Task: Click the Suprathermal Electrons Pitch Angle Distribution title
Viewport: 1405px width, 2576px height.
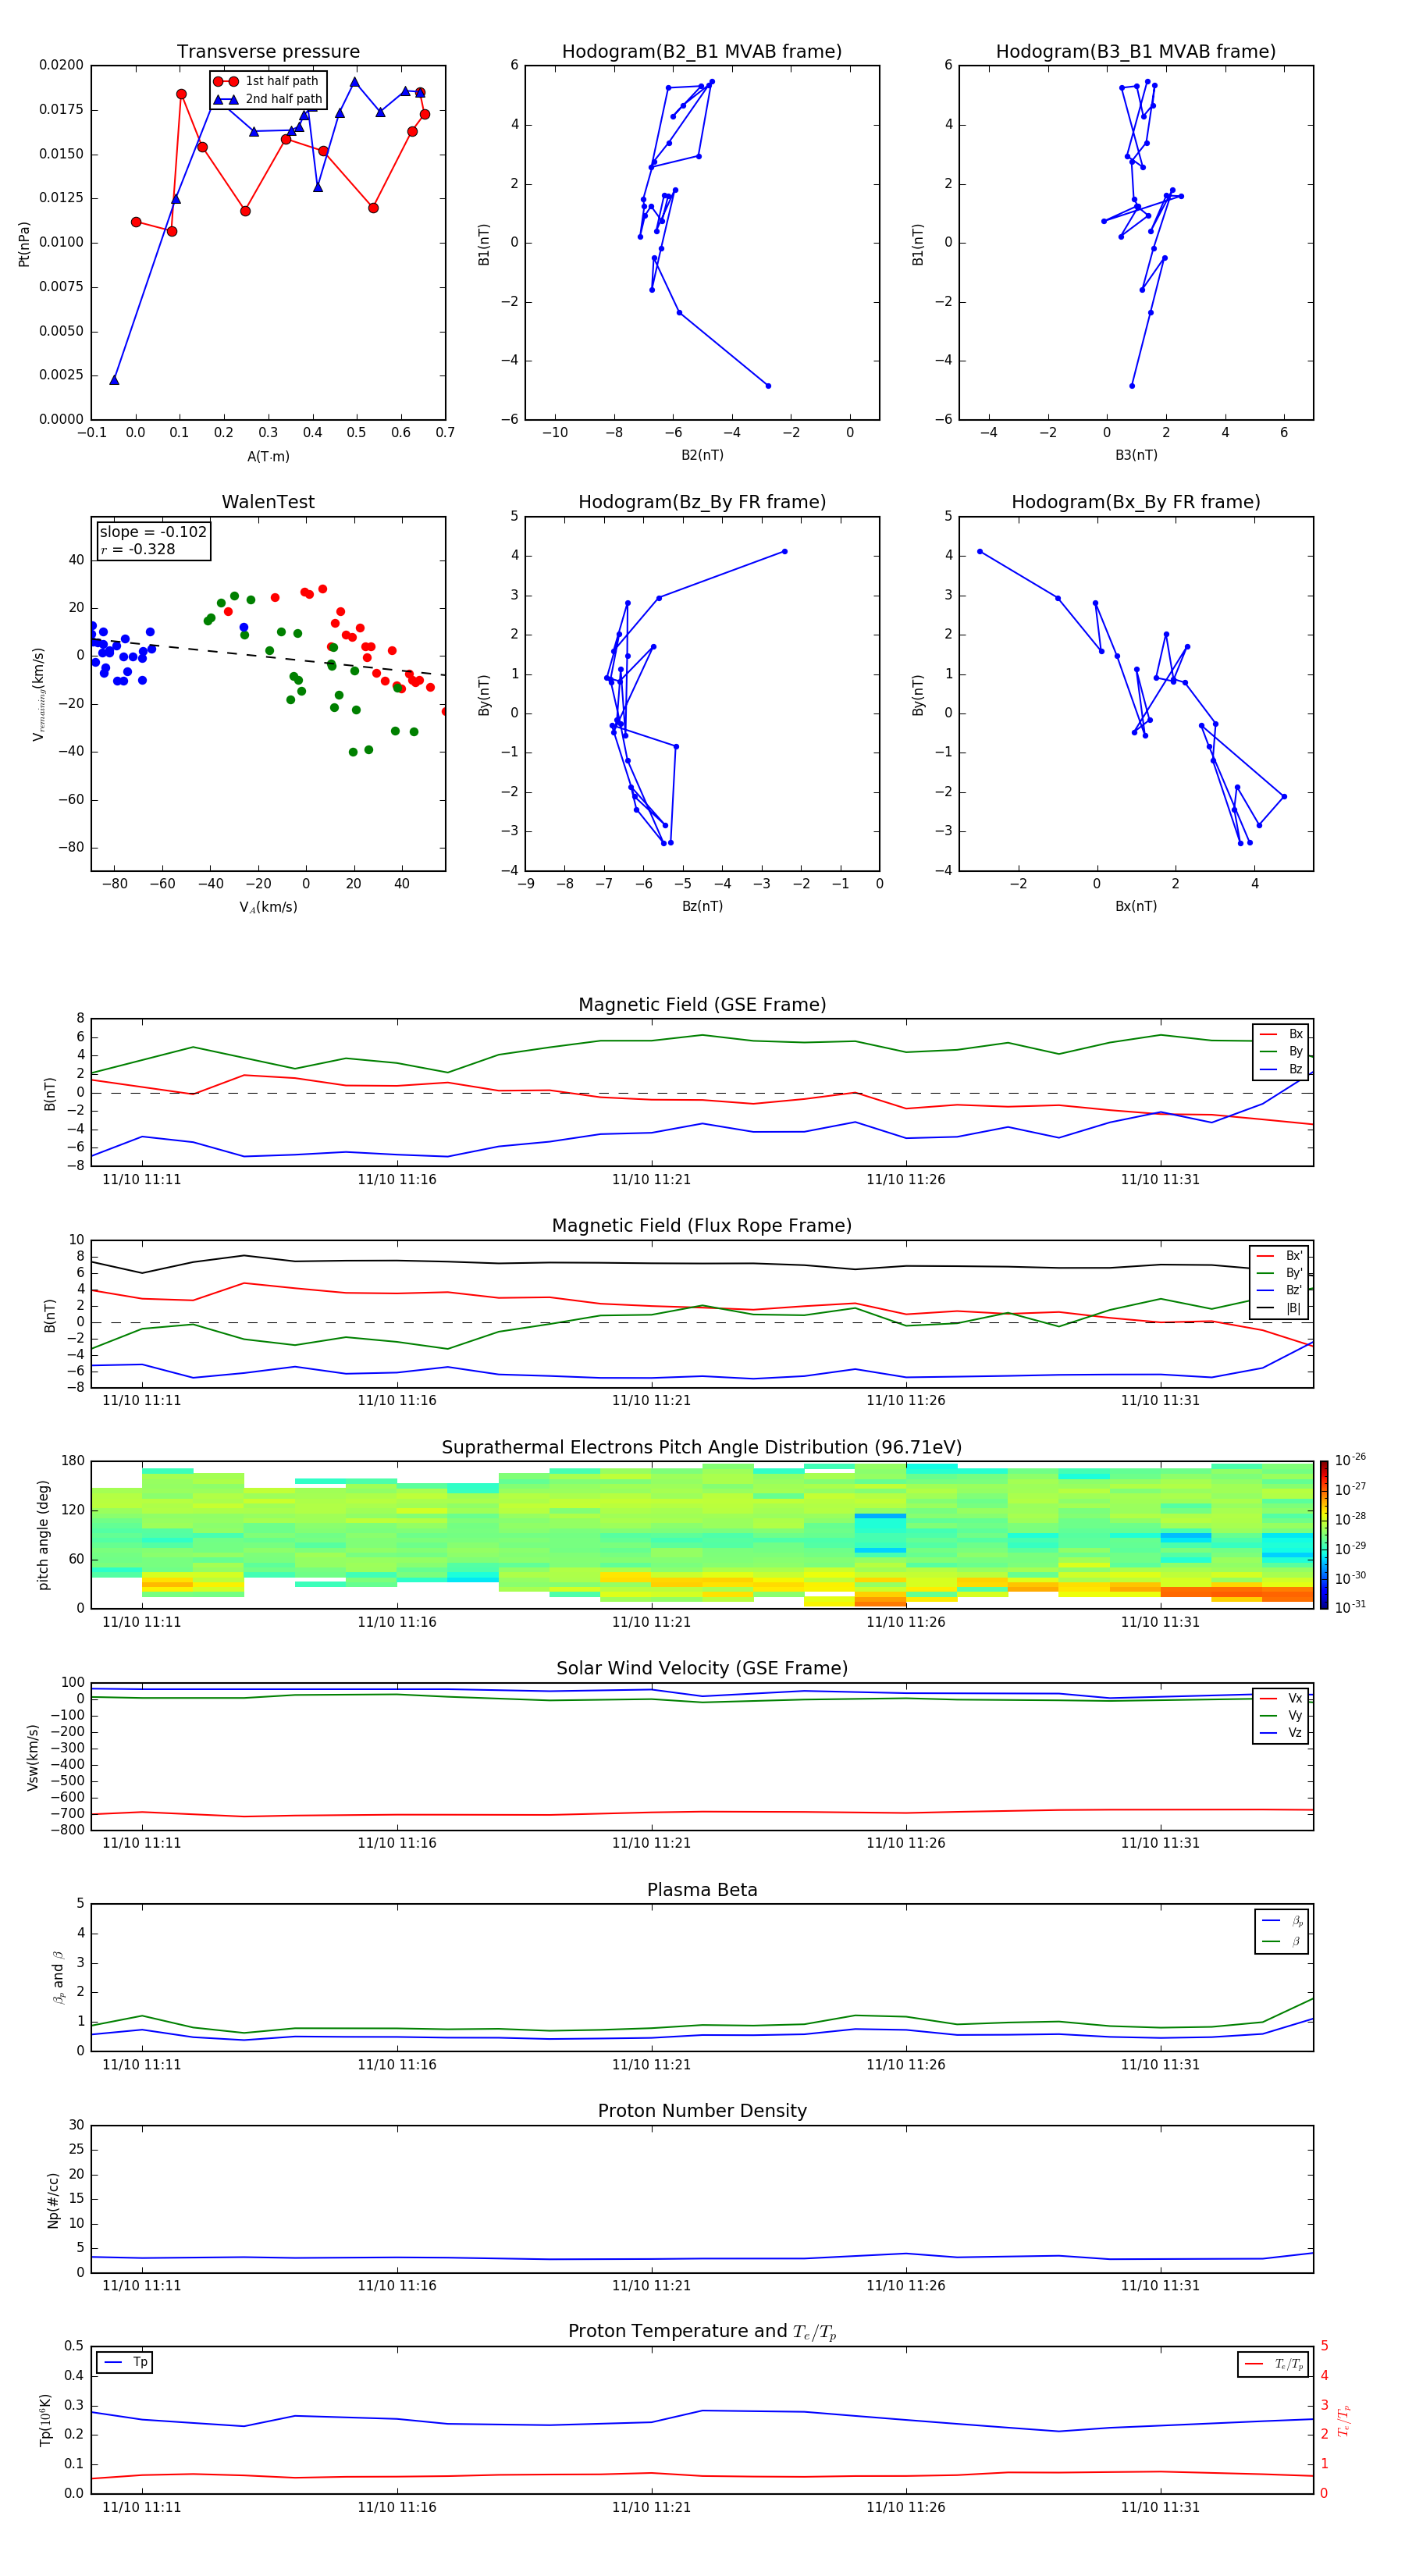Action: point(702,1448)
